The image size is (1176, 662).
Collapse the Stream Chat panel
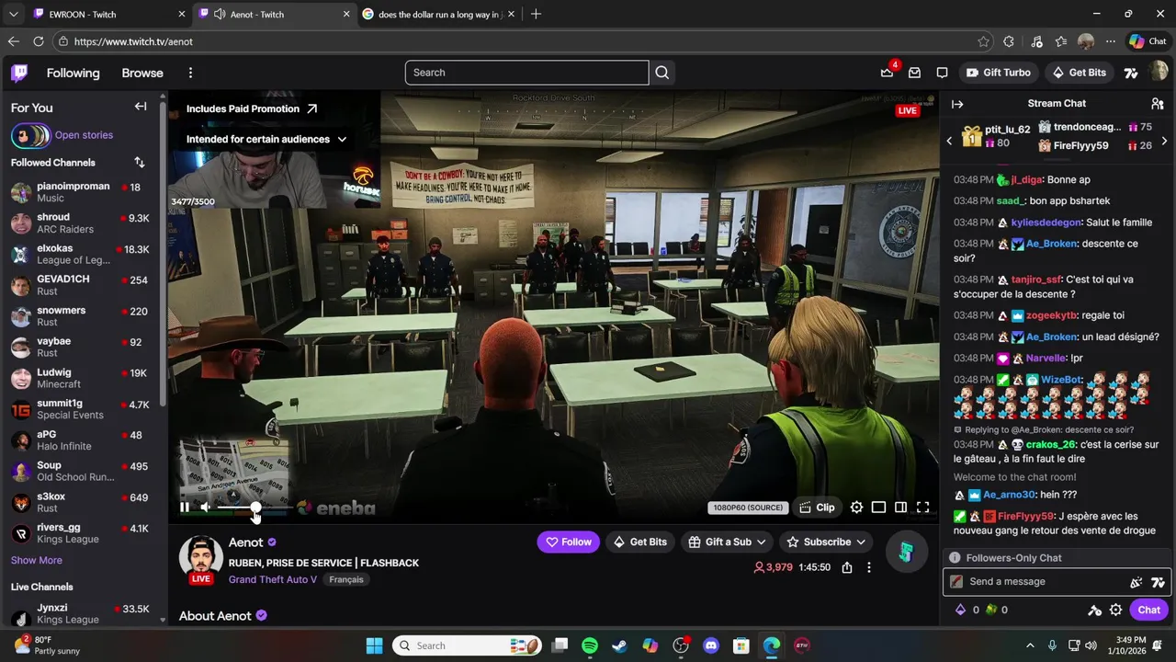coord(956,104)
